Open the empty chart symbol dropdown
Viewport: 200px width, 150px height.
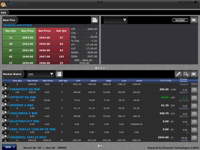pos(115,20)
